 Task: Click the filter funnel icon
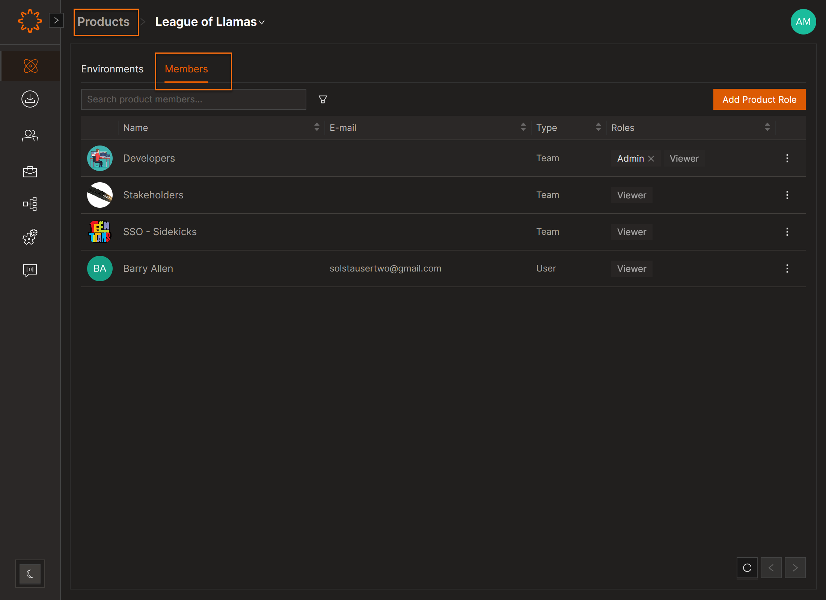[x=323, y=99]
